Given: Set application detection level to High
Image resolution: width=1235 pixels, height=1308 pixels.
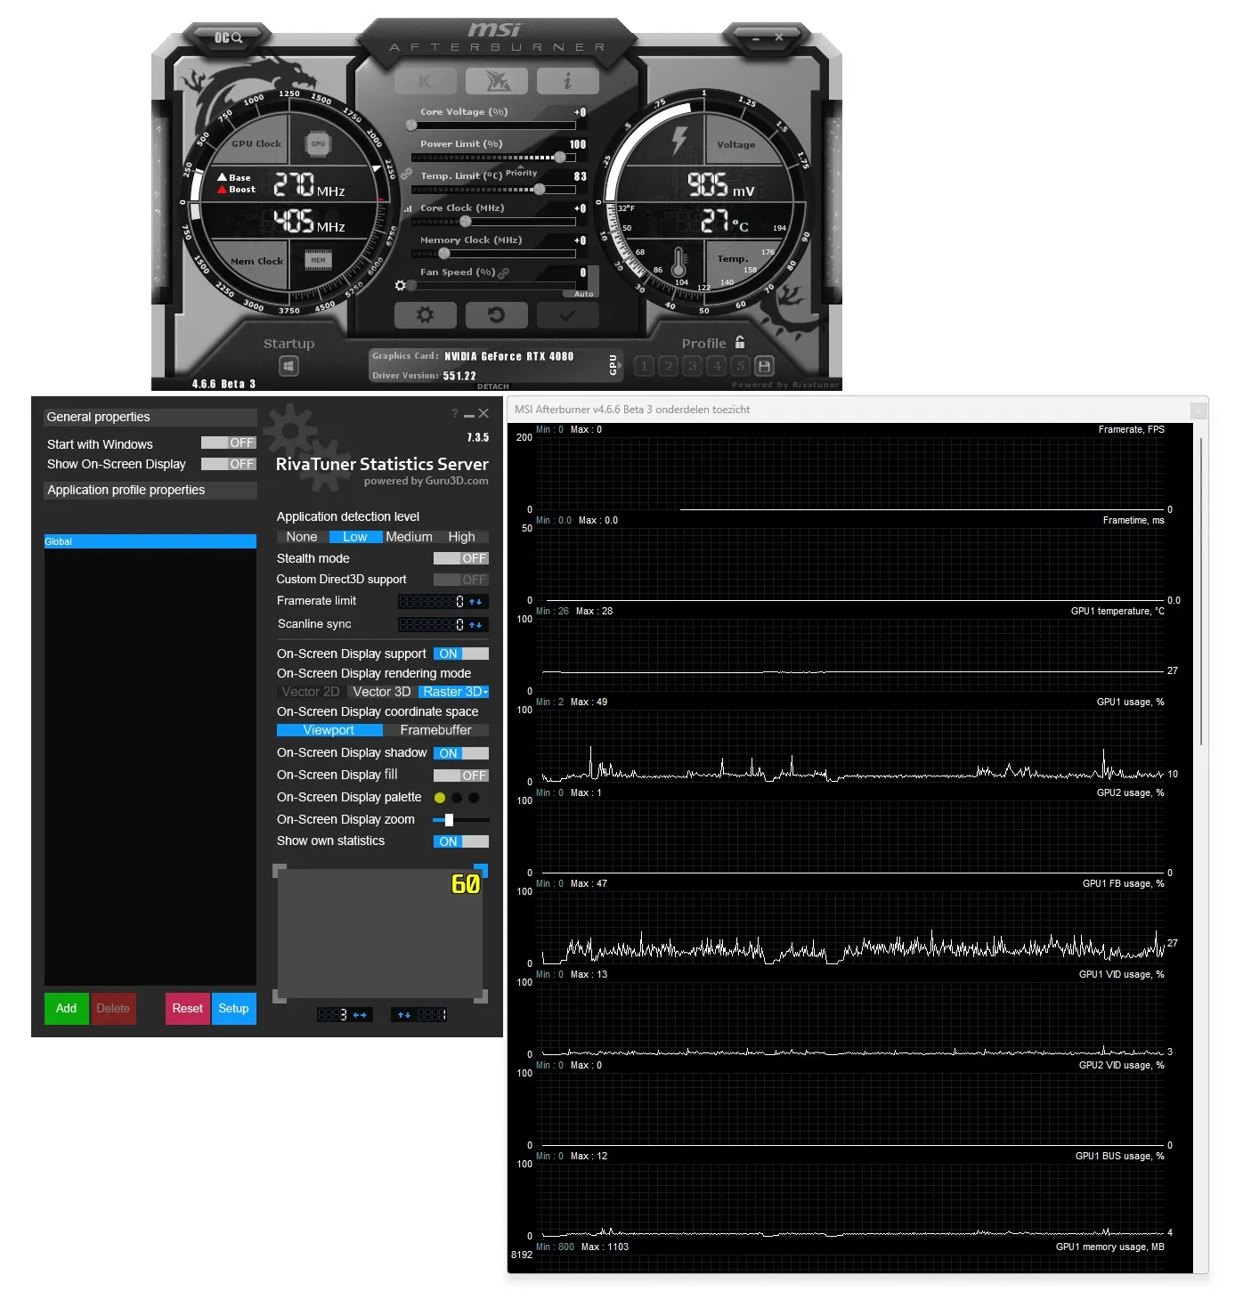Looking at the screenshot, I should [x=462, y=536].
